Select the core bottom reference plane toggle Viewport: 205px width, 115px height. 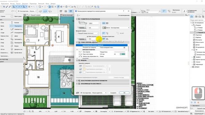(107, 39)
